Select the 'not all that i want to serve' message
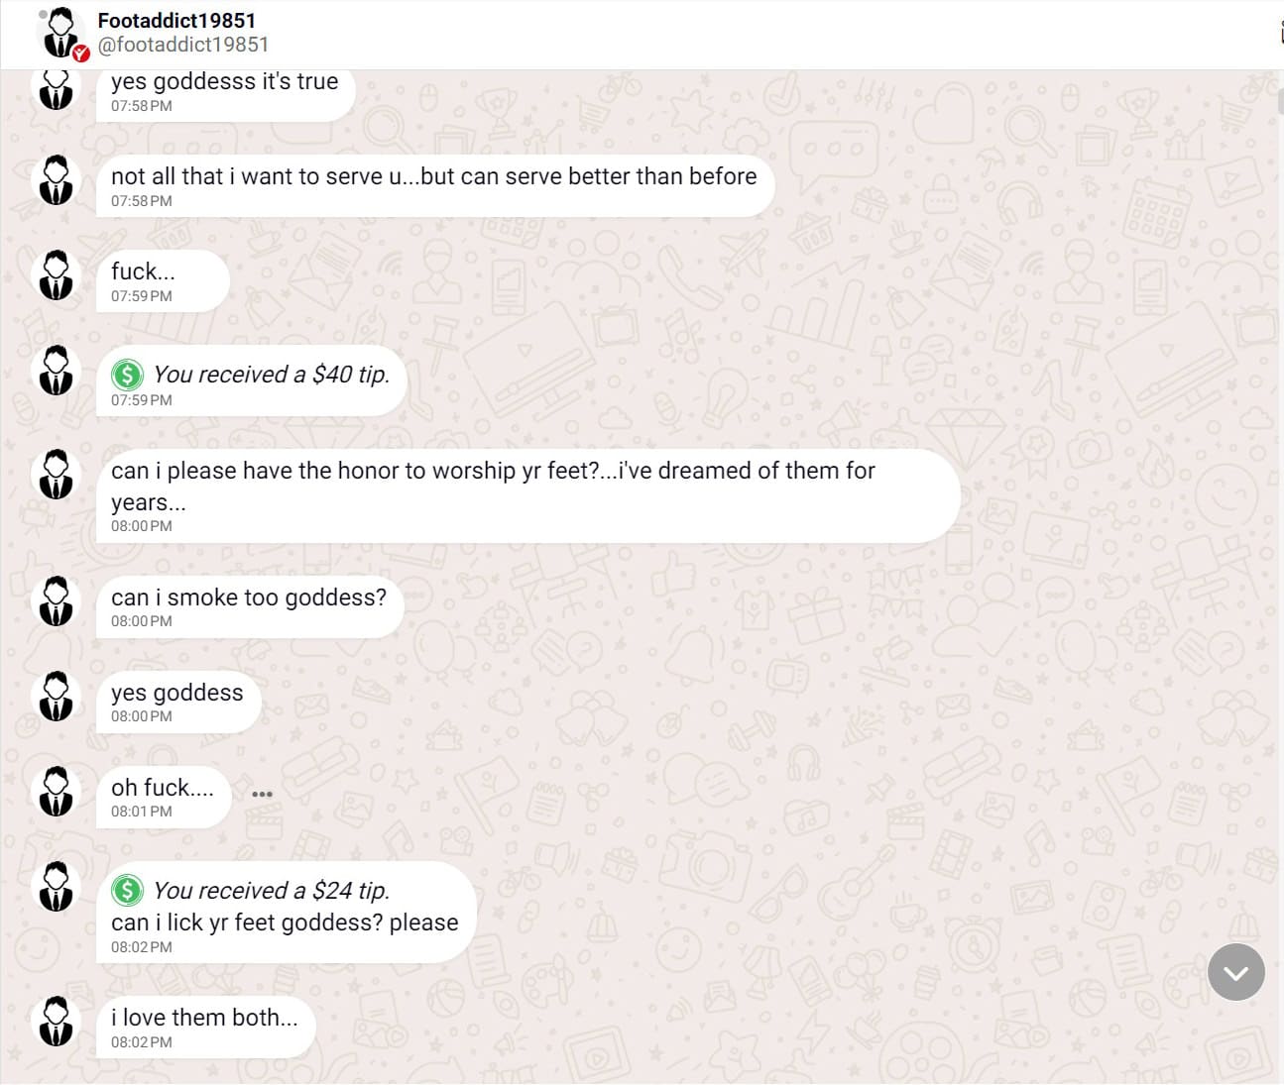 tap(434, 186)
